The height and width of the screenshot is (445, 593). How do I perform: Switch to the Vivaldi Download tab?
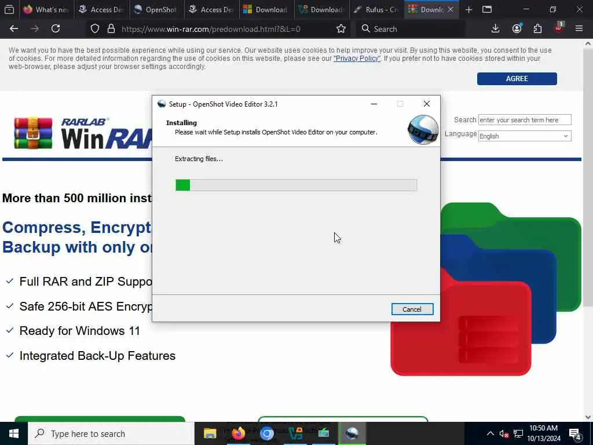click(321, 9)
